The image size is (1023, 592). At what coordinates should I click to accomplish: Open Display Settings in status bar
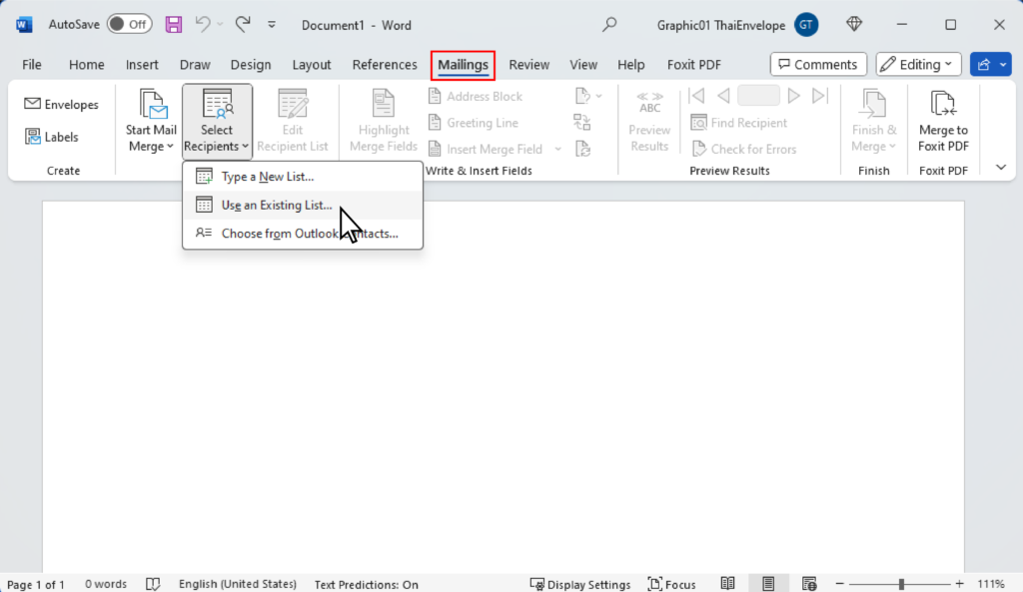coord(580,584)
